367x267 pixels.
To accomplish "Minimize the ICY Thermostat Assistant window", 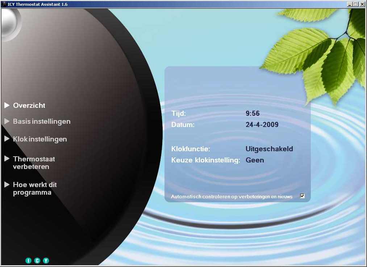I will click(x=350, y=4).
